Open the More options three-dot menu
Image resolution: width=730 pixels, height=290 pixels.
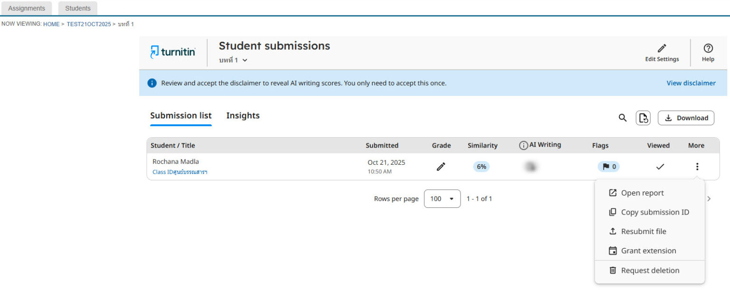[697, 166]
